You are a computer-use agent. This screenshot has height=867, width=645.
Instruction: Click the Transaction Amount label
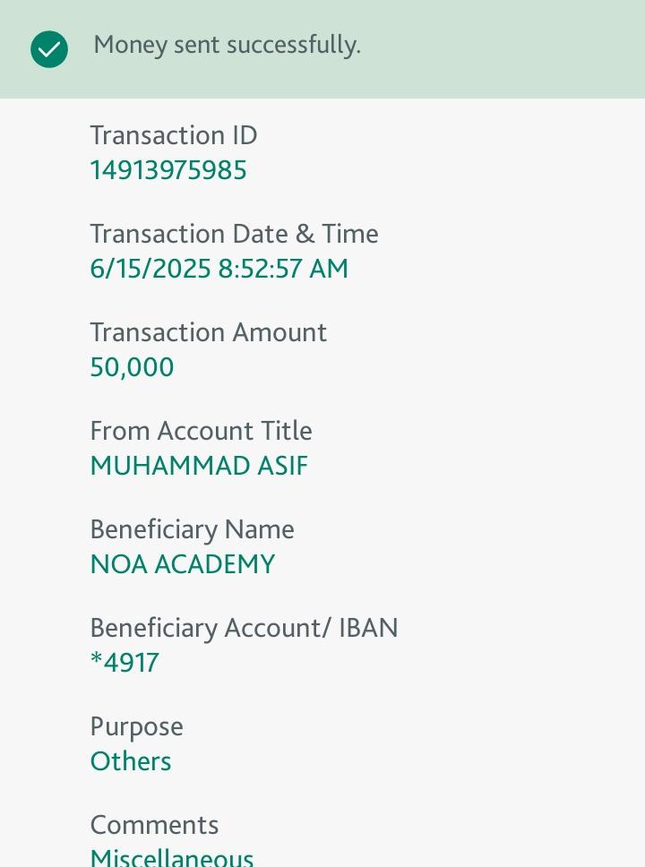click(x=208, y=332)
